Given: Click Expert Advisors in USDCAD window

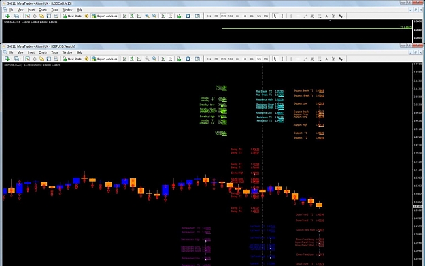Looking at the screenshot, I should (104, 16).
